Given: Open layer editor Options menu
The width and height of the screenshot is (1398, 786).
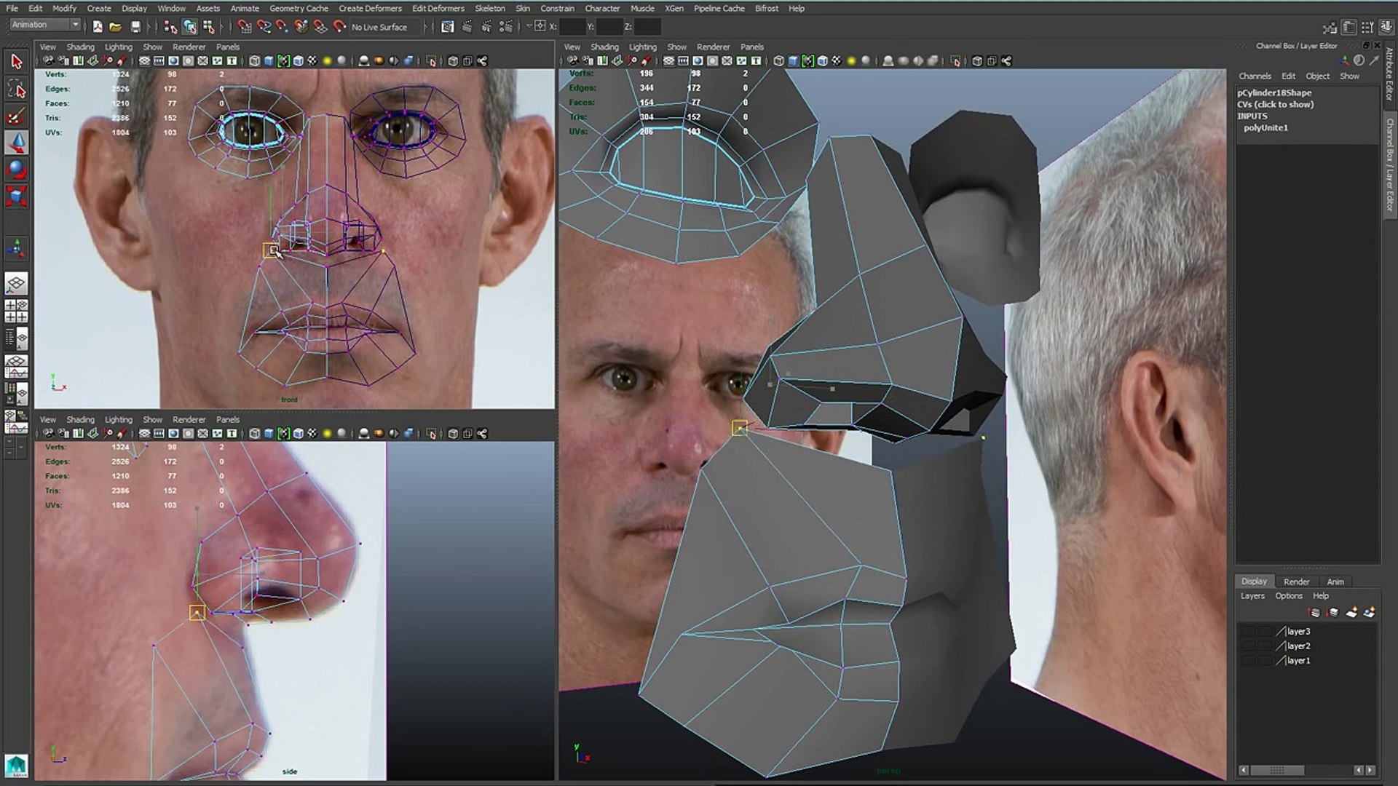Looking at the screenshot, I should point(1288,596).
